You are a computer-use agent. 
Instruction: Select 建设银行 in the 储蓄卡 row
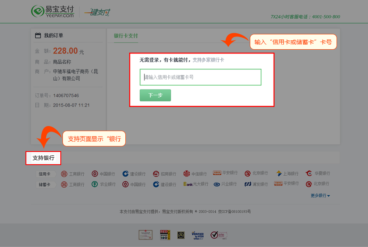pos(164,185)
